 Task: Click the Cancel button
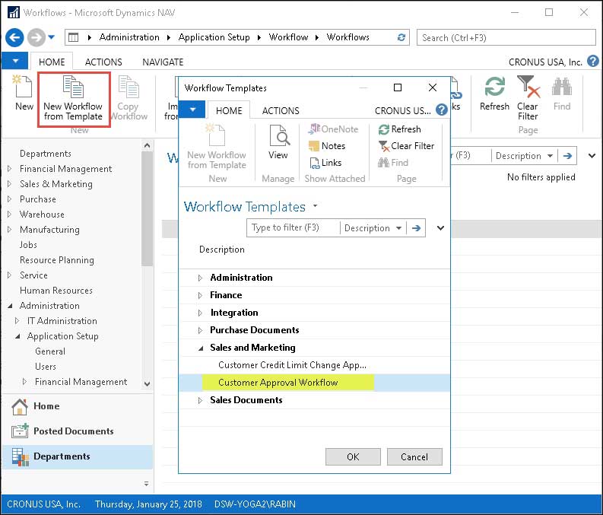[x=414, y=456]
